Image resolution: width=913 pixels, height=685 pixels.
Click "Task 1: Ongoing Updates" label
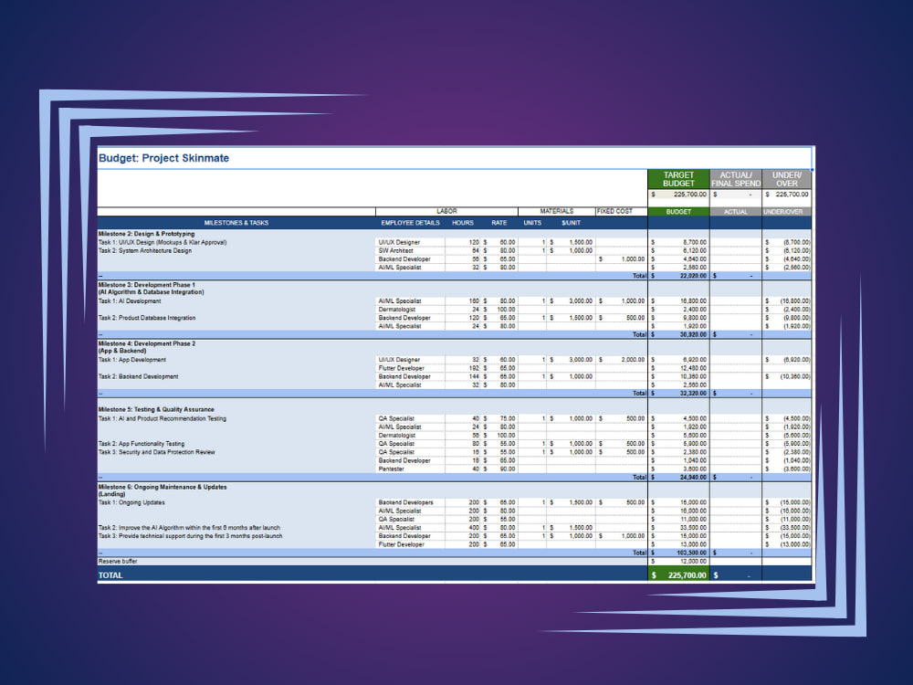pos(131,502)
